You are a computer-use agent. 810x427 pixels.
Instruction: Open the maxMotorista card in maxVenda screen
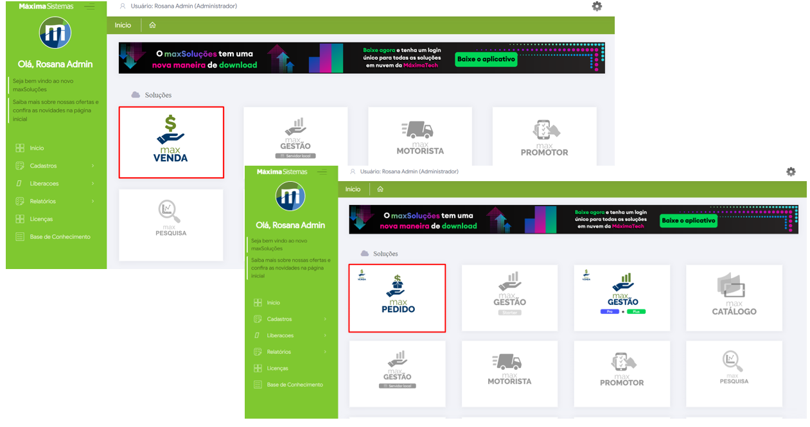(x=420, y=136)
